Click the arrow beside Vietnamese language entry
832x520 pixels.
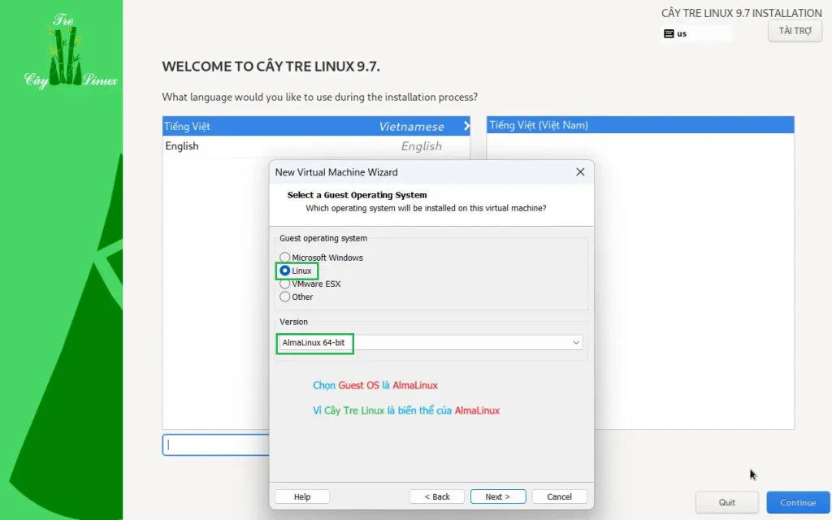pyautogui.click(x=466, y=126)
